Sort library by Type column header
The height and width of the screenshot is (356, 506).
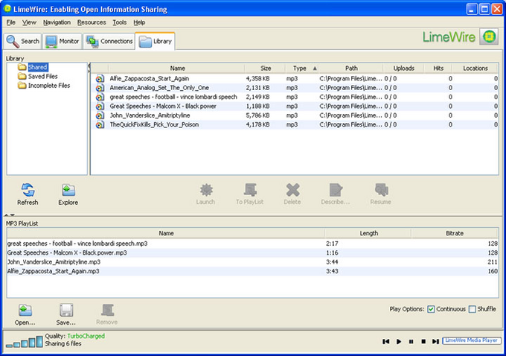pos(301,69)
